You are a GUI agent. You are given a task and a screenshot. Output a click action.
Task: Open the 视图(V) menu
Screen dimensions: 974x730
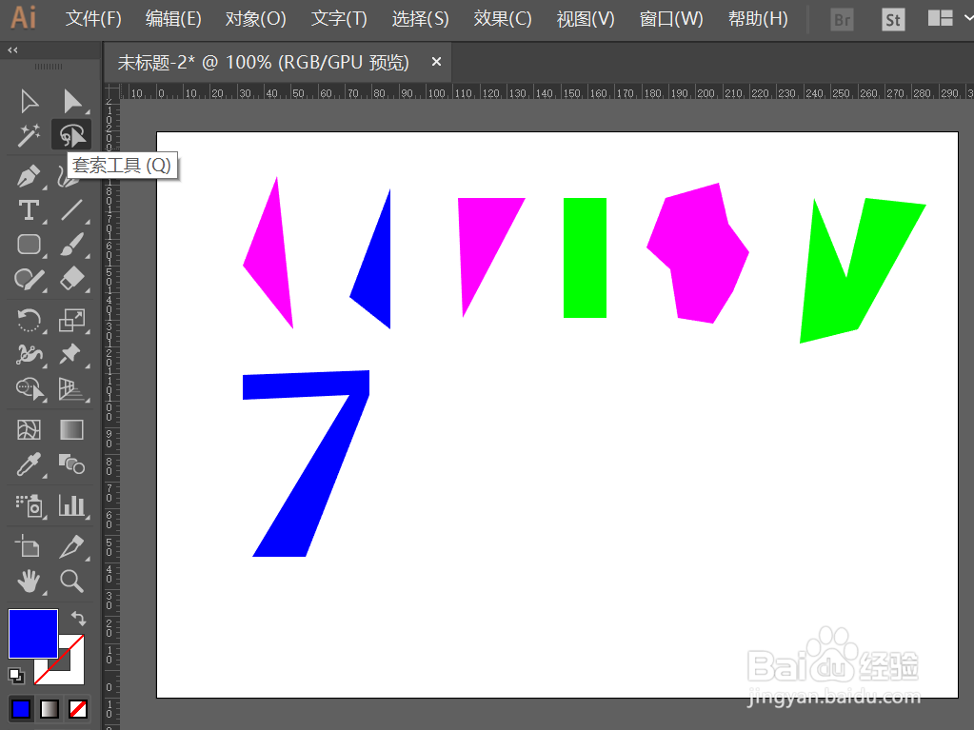coord(586,19)
